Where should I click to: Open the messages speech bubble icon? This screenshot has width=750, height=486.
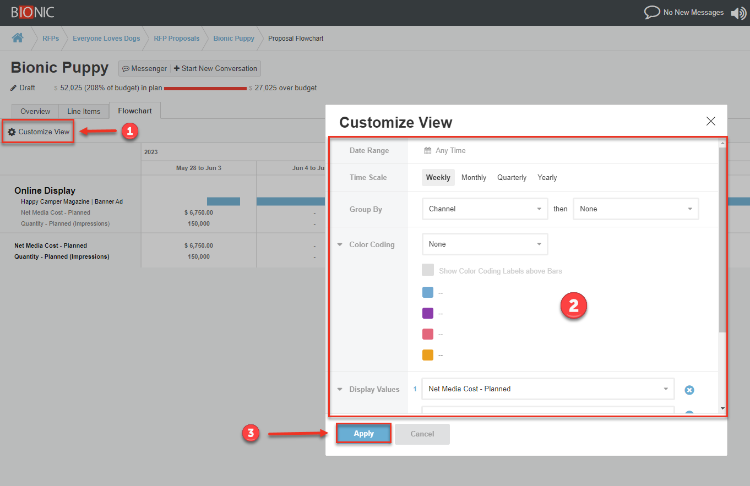tap(652, 13)
